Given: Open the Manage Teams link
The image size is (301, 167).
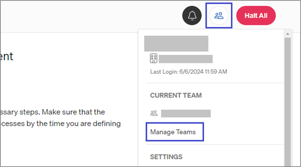Looking at the screenshot, I should 173,132.
